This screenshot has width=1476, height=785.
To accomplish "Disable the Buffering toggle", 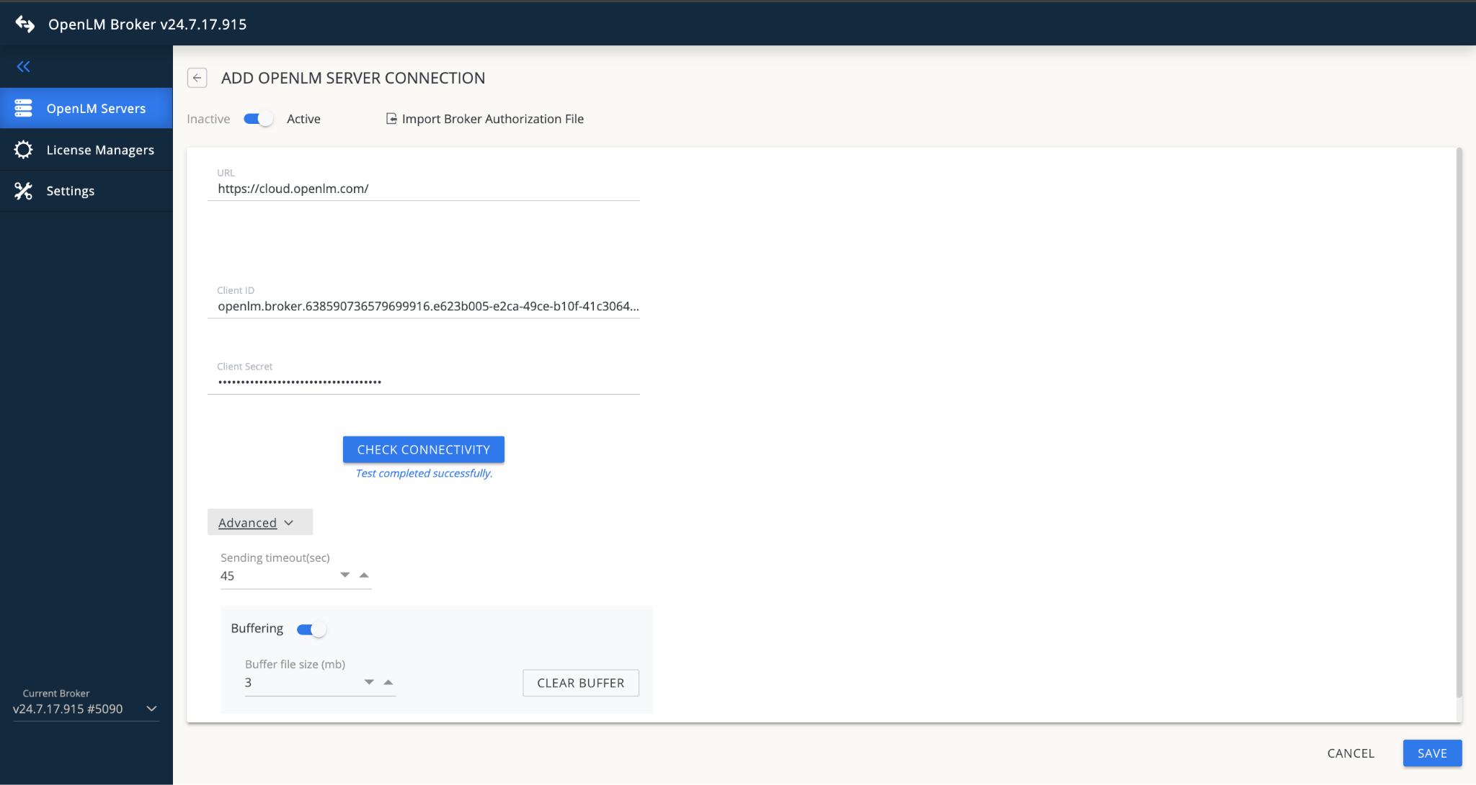I will tap(311, 628).
